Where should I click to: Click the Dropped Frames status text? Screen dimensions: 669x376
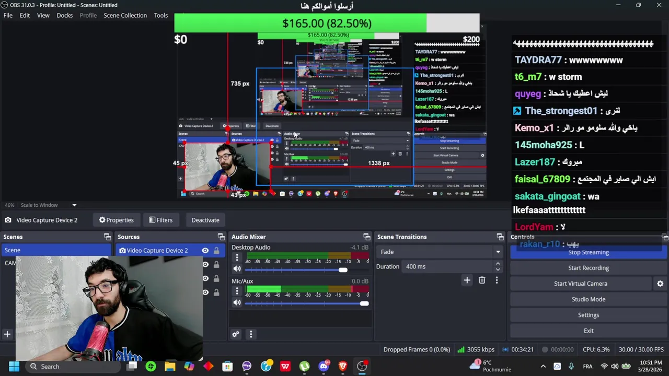417,349
